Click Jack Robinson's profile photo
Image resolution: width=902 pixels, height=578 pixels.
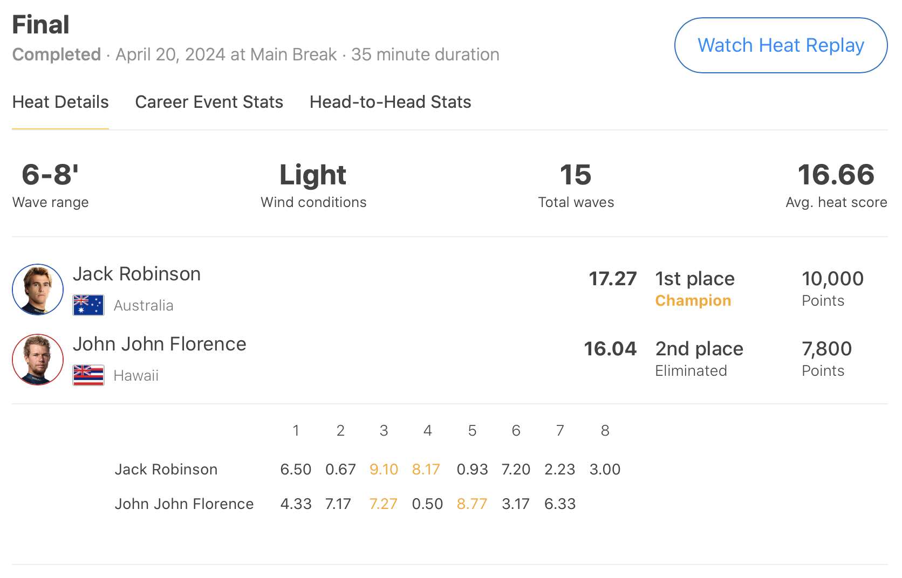click(38, 290)
